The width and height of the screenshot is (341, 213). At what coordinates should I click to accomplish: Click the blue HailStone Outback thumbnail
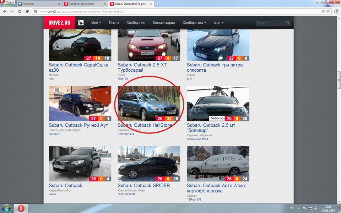149,103
